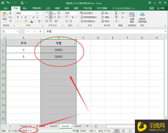Screen dimensions: 168x133
Task: Switch to Normal view in status bar
Action: 117,131
